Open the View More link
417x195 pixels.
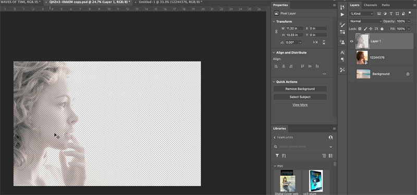[300, 105]
